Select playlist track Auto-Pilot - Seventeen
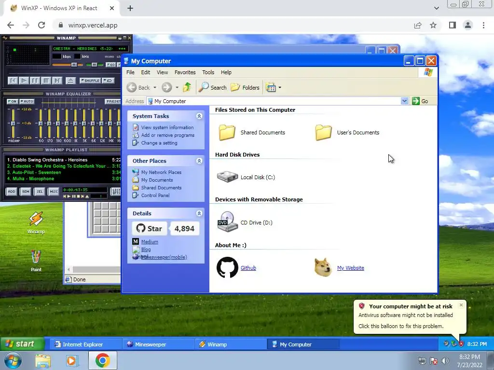Viewport: 494px width, 370px height. (x=63, y=172)
